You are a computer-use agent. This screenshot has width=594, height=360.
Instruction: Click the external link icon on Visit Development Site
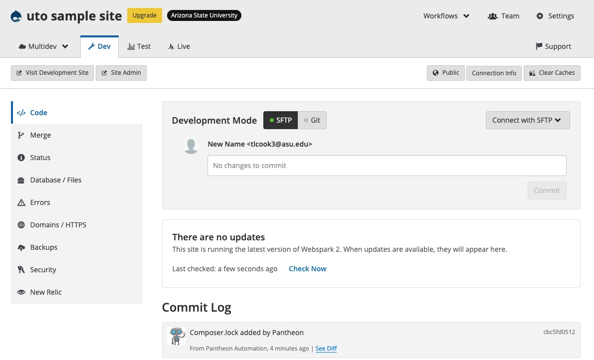tap(19, 73)
